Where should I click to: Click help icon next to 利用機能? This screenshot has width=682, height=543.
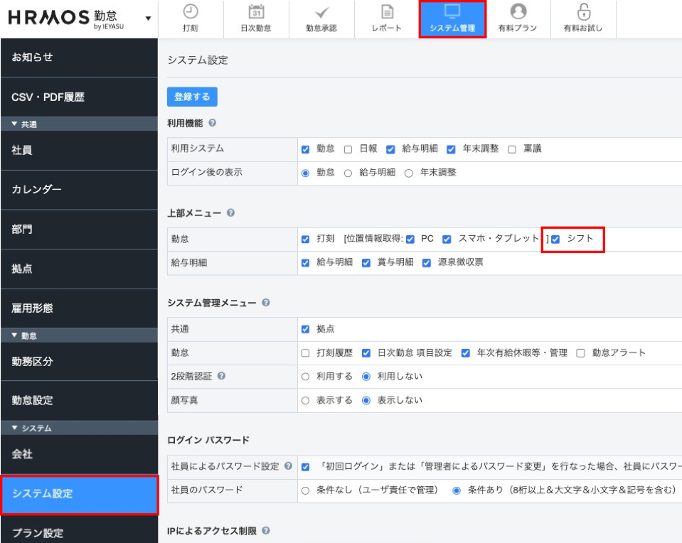(x=213, y=123)
